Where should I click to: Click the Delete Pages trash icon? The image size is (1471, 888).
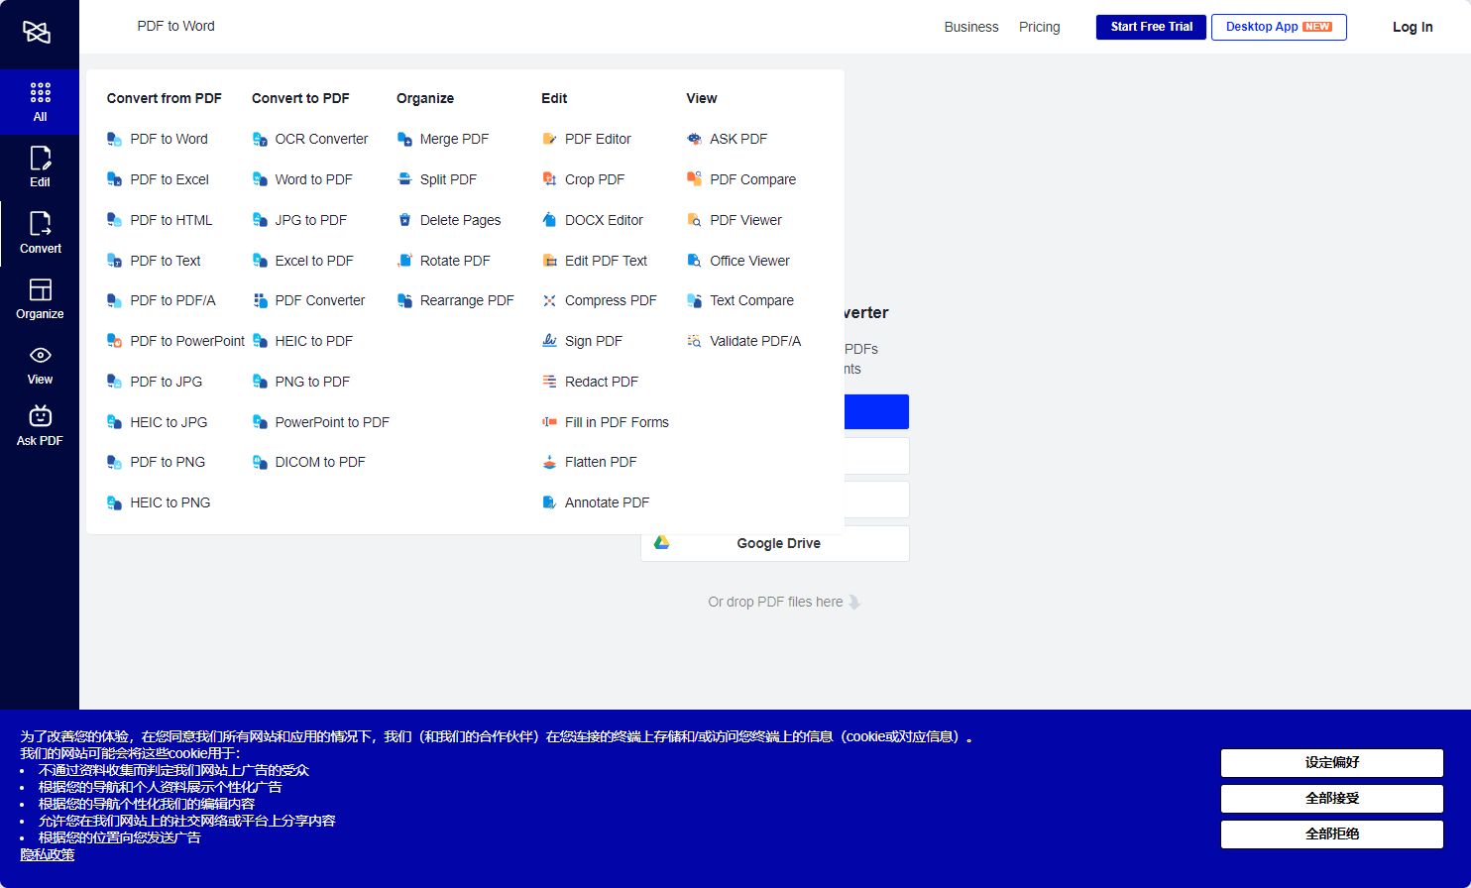click(404, 220)
